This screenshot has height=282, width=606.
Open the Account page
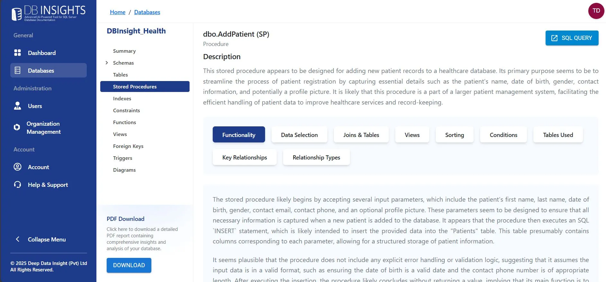[49, 167]
